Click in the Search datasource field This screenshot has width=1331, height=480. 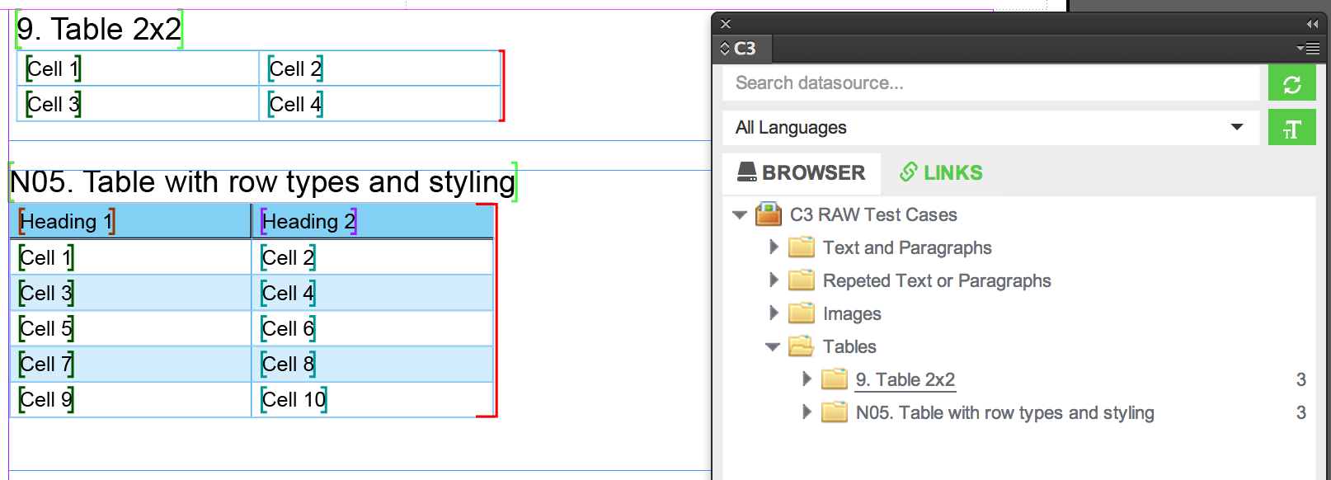click(990, 83)
